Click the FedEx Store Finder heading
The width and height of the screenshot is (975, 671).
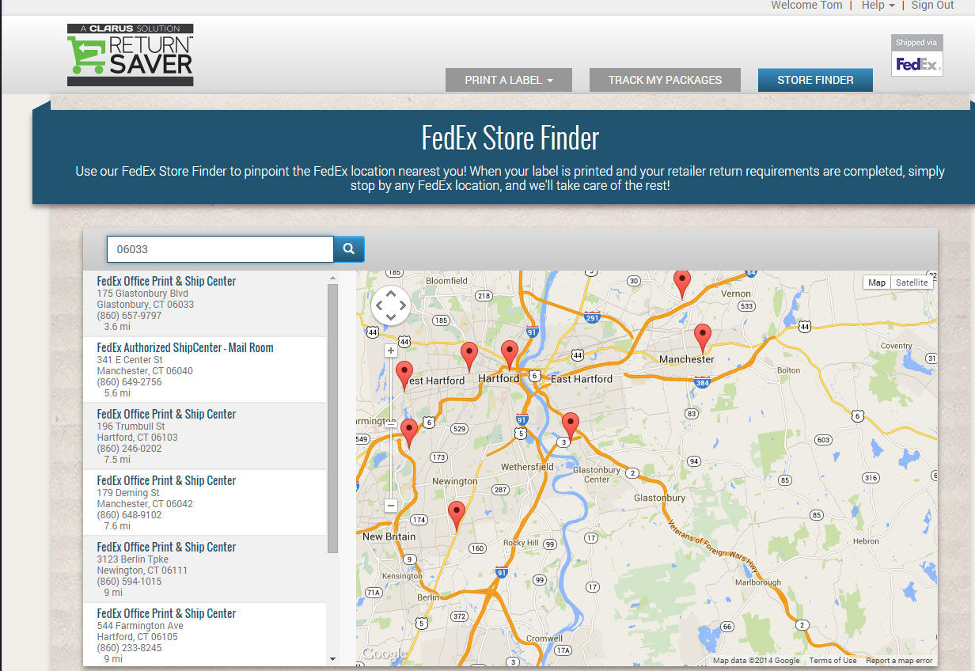click(510, 138)
